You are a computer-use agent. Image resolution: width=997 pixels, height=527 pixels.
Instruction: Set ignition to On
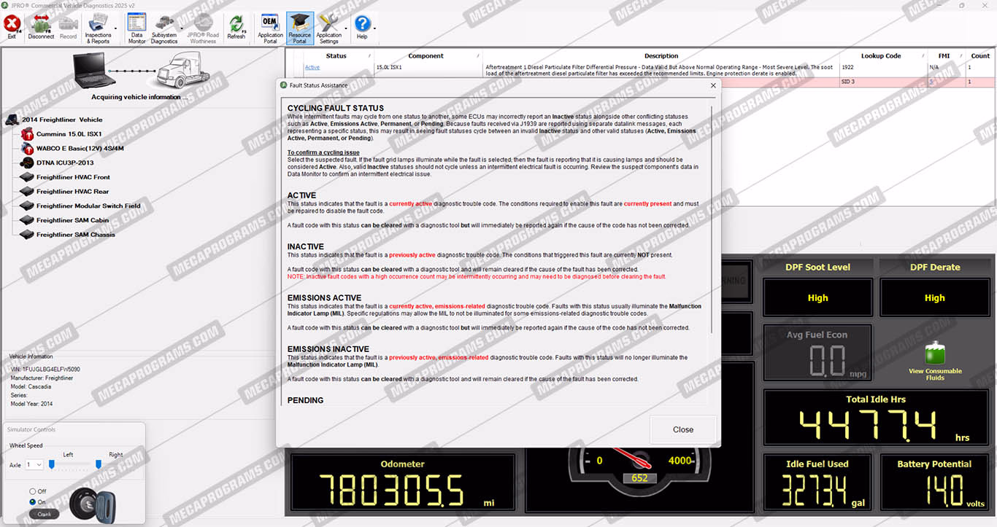tap(33, 502)
